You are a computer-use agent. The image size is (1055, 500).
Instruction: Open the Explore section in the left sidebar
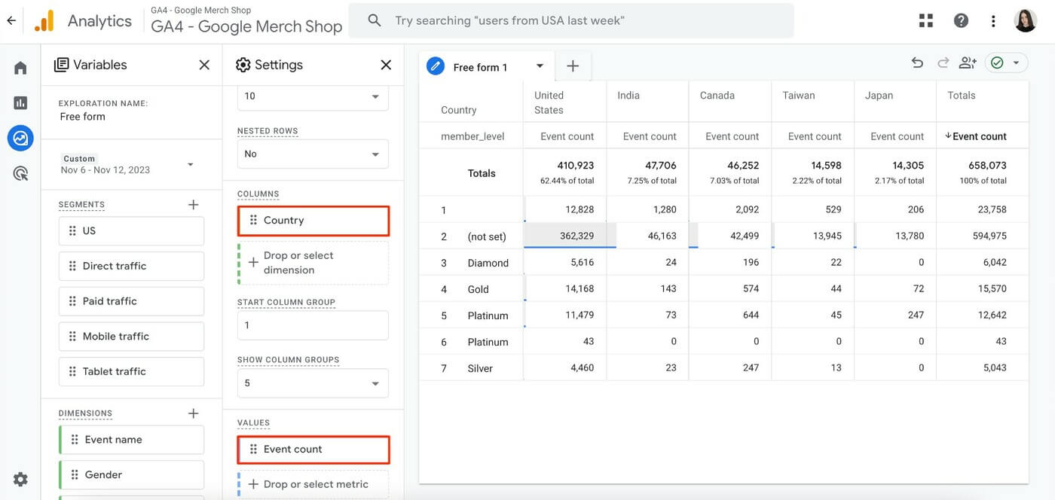point(20,137)
